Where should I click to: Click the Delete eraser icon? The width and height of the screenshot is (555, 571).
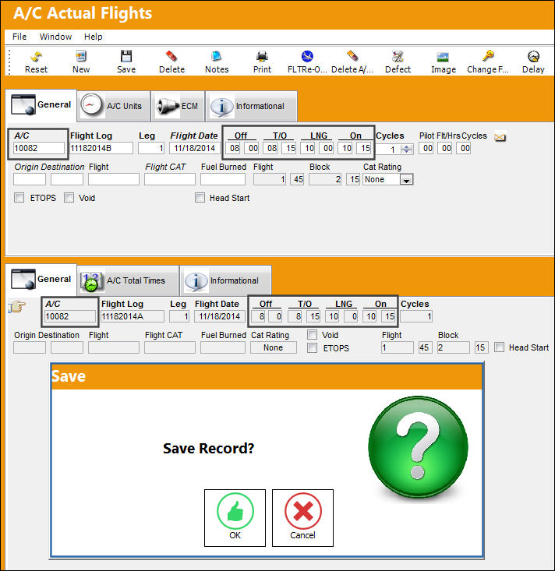coord(171,56)
